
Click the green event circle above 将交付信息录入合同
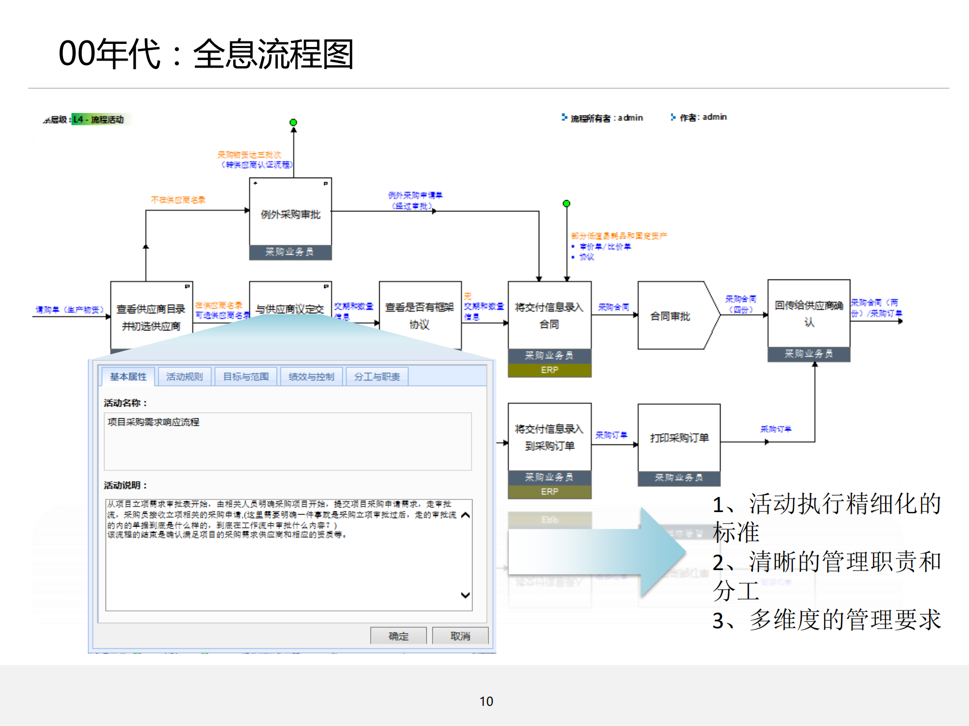(566, 203)
